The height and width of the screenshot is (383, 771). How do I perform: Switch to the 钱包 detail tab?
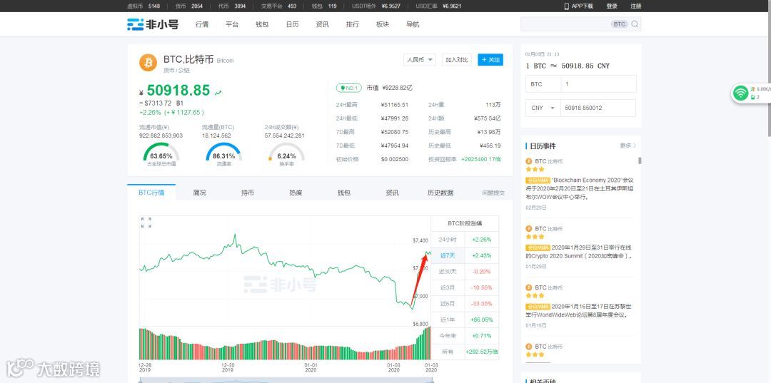[344, 193]
